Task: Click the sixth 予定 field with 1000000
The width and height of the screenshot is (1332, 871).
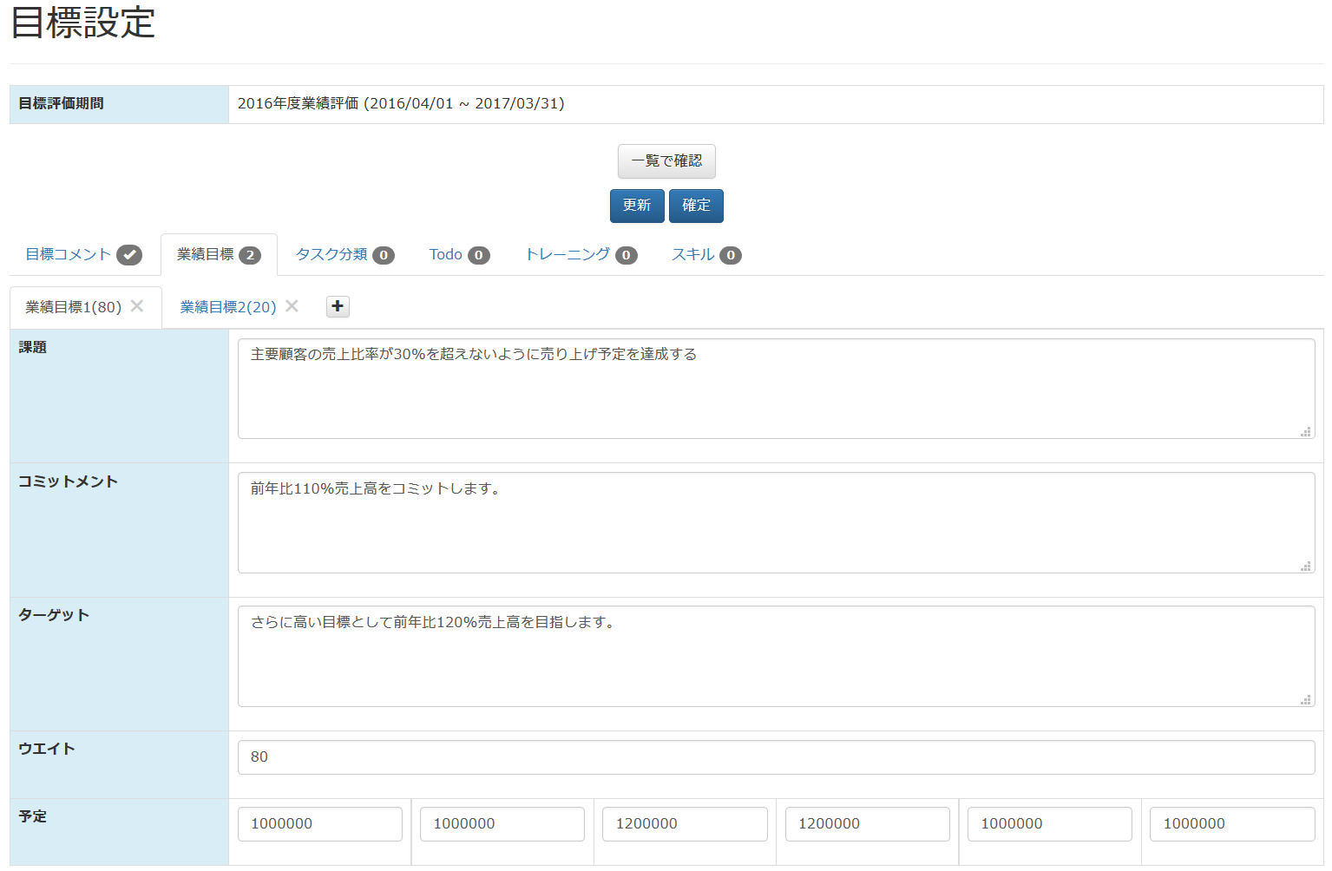Action: pos(1232,824)
